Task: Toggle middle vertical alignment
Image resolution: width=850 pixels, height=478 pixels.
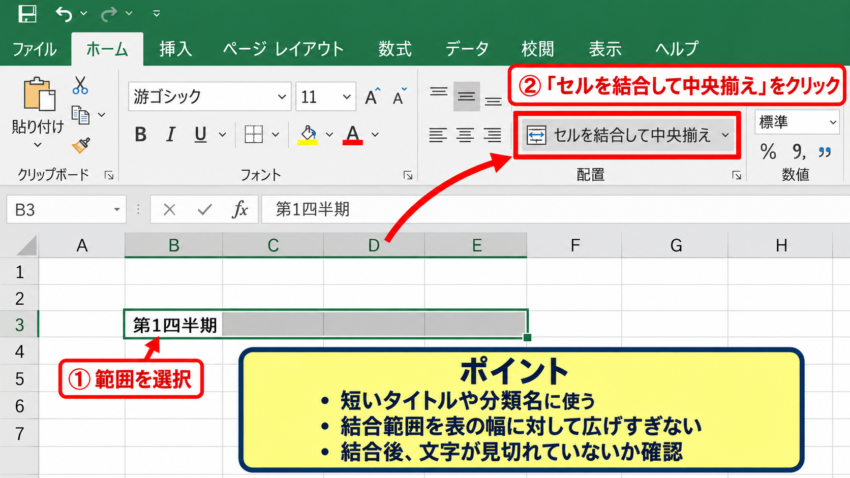Action: pyautogui.click(x=466, y=96)
